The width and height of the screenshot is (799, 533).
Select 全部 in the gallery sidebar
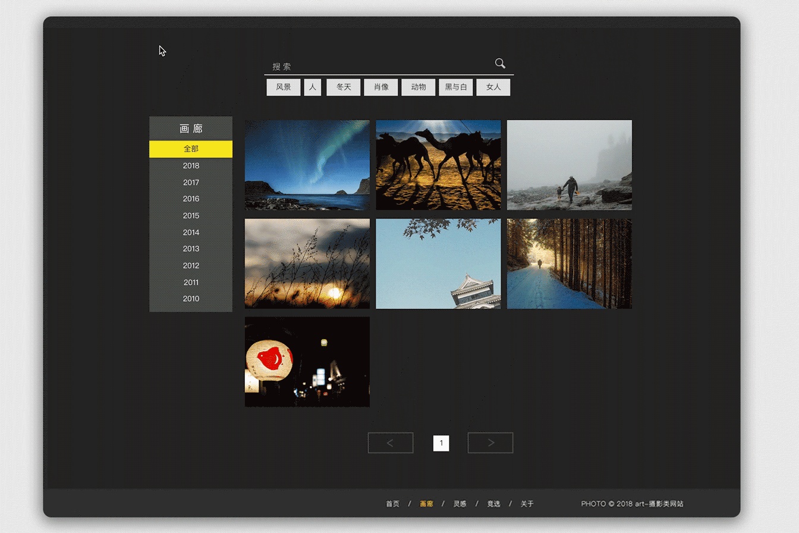(191, 149)
